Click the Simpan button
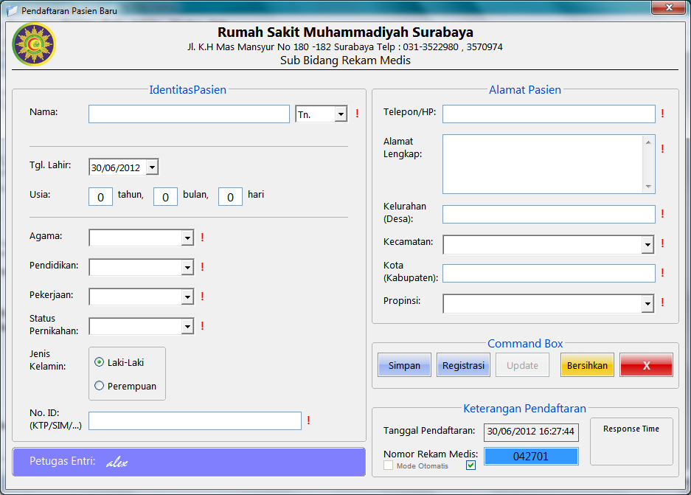 coord(404,364)
